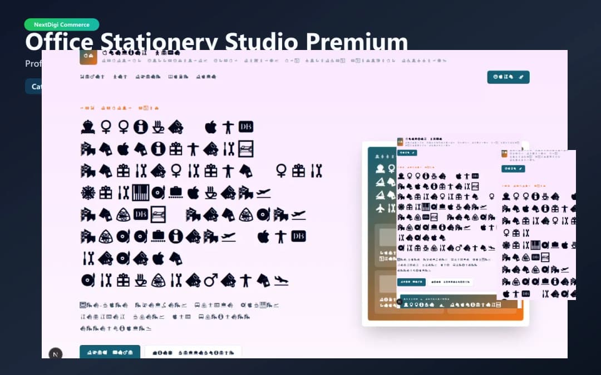Viewport: 601px width, 375px height.
Task: Click the green NextDigi Commerce badge
Action: click(x=62, y=24)
